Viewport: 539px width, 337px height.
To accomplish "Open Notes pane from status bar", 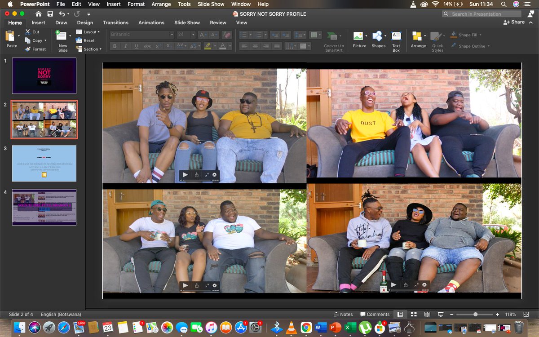I will (343, 315).
